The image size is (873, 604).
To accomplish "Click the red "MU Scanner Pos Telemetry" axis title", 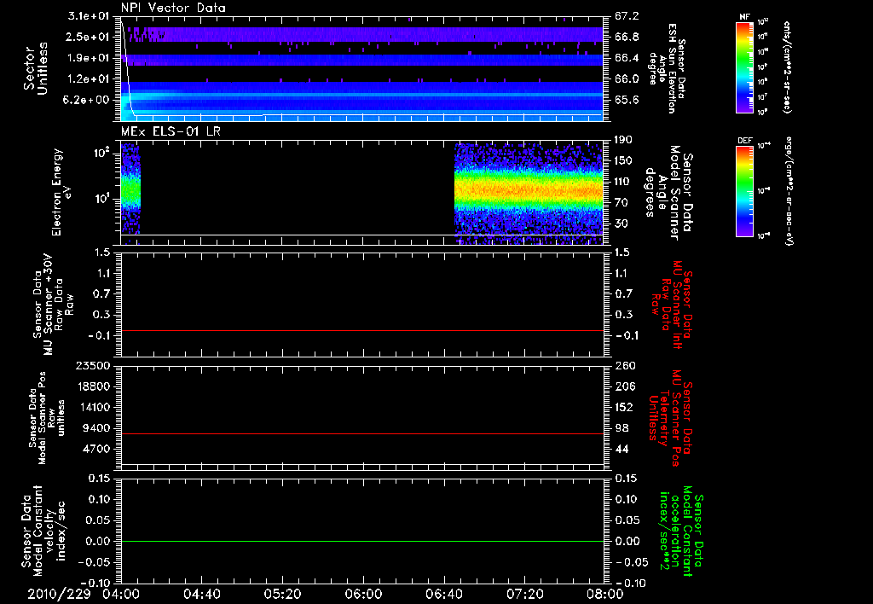I will click(670, 418).
